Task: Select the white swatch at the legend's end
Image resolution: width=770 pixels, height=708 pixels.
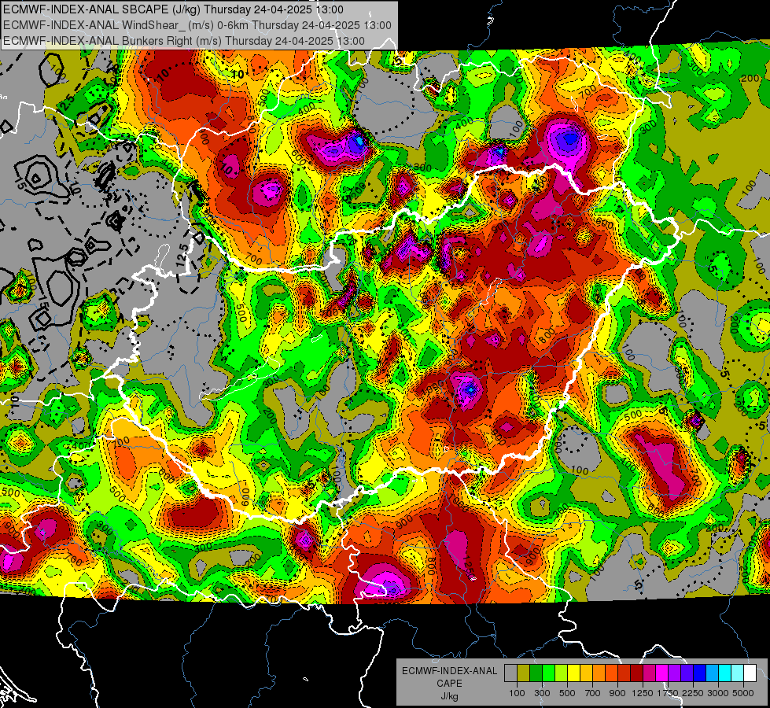Action: point(750,673)
